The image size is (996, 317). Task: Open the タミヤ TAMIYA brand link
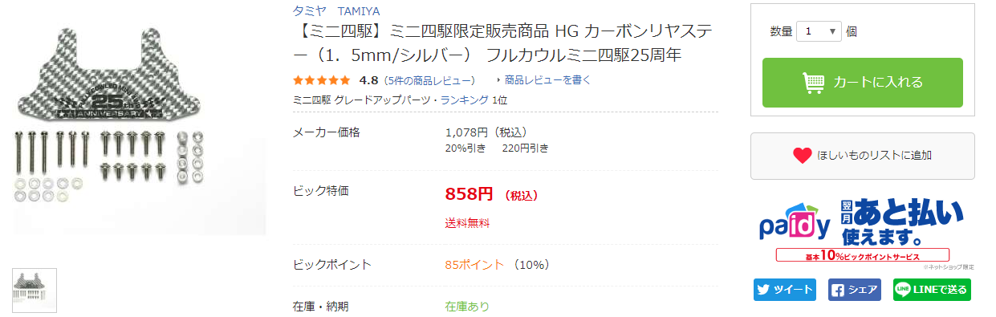click(x=336, y=11)
